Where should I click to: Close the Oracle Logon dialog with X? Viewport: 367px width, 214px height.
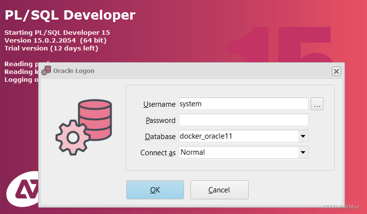pyautogui.click(x=336, y=71)
